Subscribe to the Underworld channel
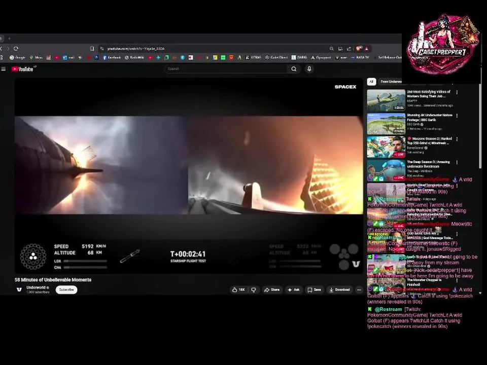Viewport: 487px width, 365px height. pyautogui.click(x=66, y=289)
